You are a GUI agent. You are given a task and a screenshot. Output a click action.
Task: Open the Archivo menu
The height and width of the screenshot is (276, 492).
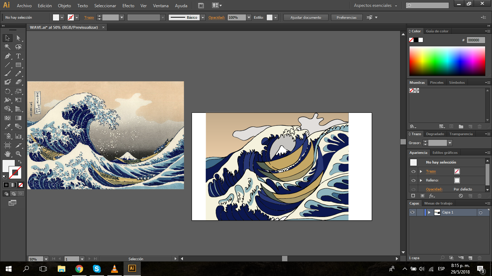24,6
